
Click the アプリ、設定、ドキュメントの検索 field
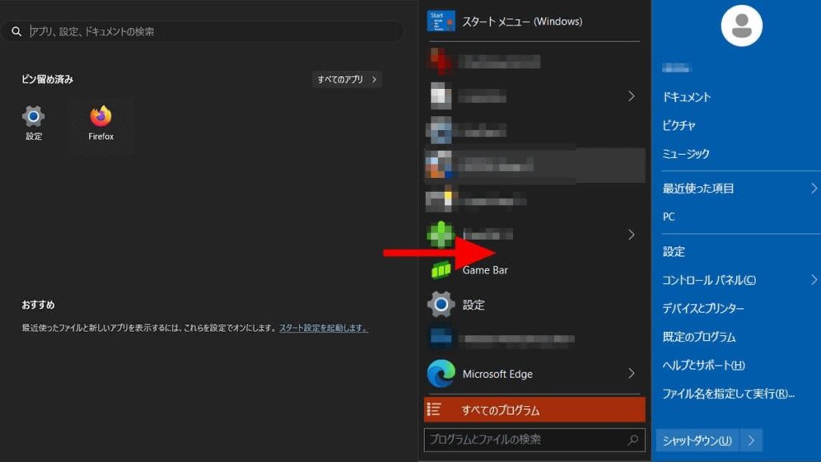click(x=203, y=31)
